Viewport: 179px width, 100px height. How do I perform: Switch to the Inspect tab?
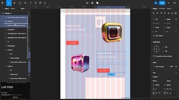click(169, 9)
